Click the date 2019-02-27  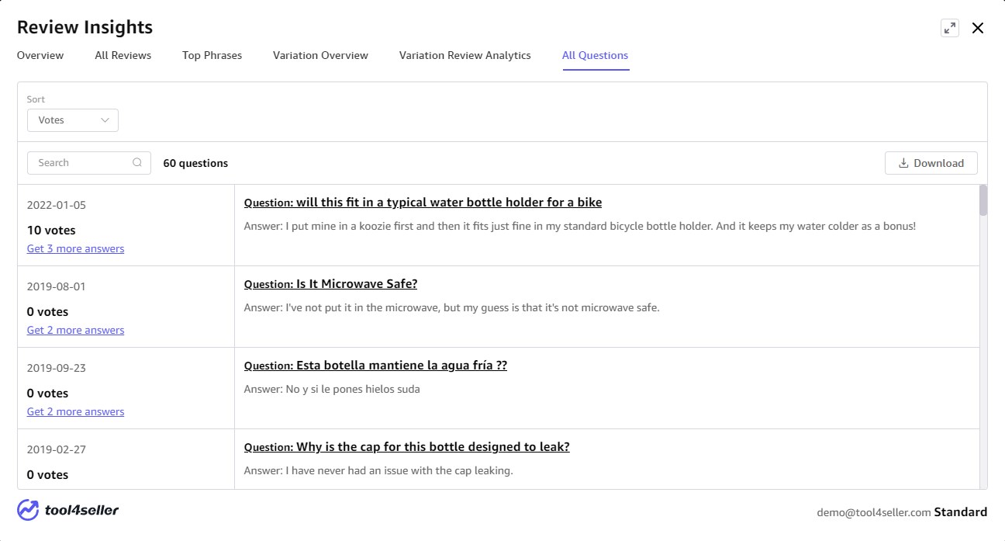(x=57, y=449)
